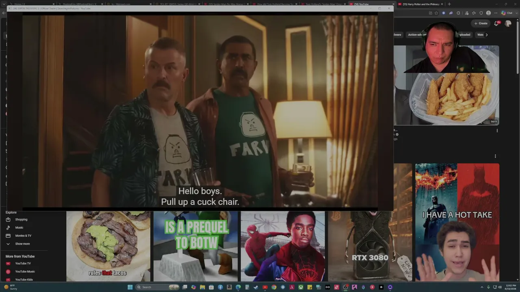Open the Facebook taskbar icon

click(220, 287)
